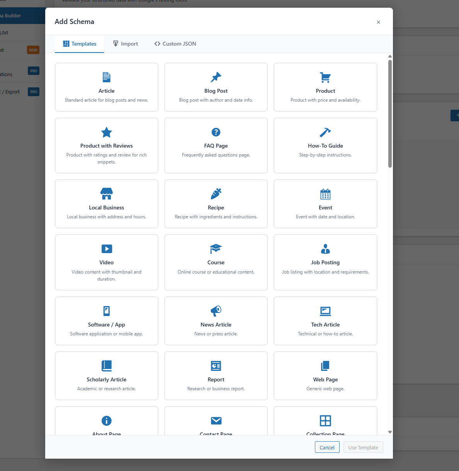459x471 pixels.
Task: Select the Course graduation cap icon
Action: pos(216,249)
